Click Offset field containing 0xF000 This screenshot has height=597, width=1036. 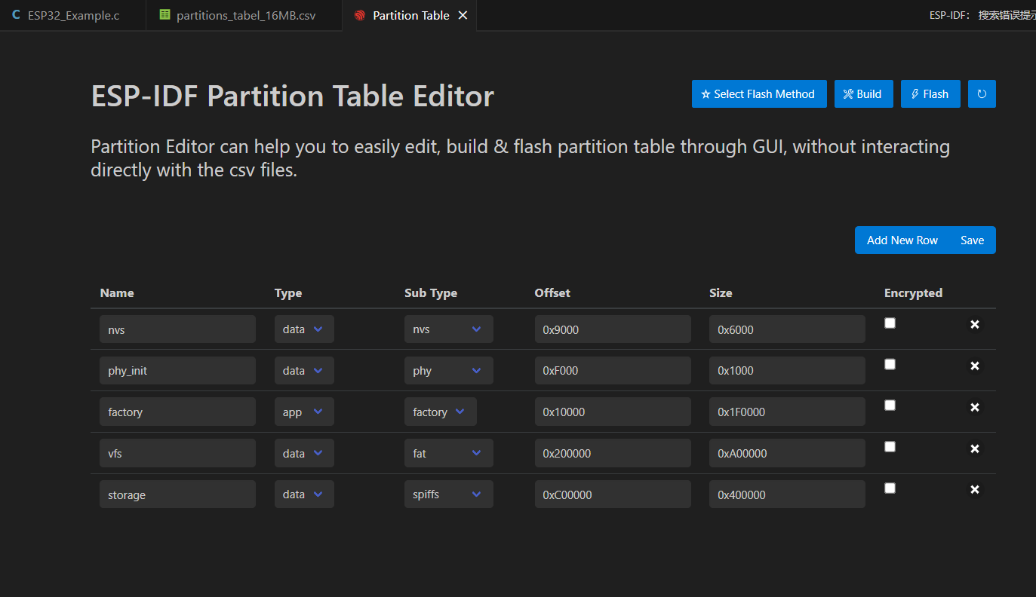(x=613, y=371)
